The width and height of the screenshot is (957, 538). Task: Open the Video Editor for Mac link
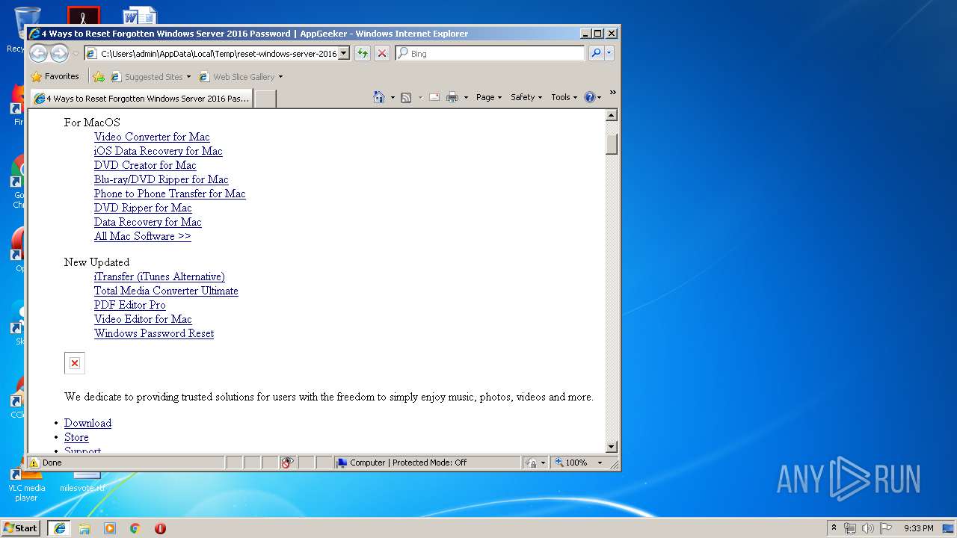click(143, 319)
